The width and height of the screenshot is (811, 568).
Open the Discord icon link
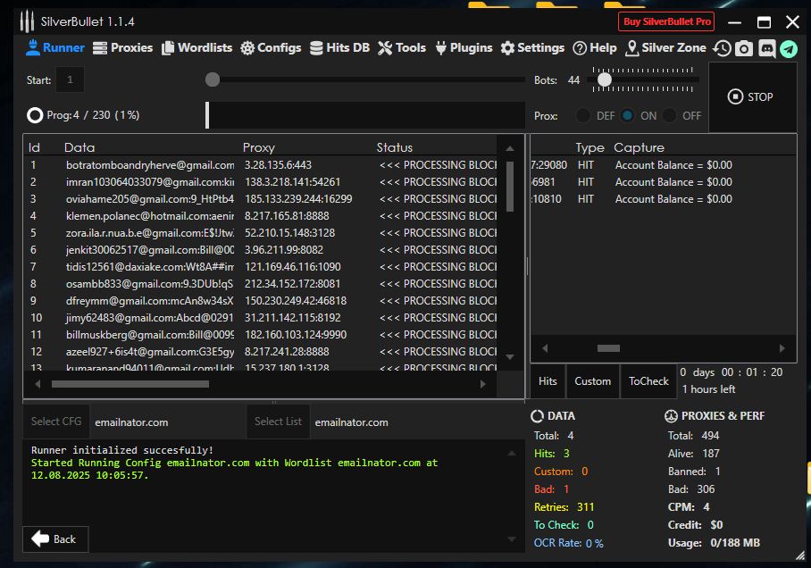[x=766, y=48]
